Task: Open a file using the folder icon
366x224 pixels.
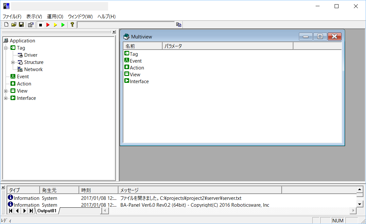Action: 14,25
